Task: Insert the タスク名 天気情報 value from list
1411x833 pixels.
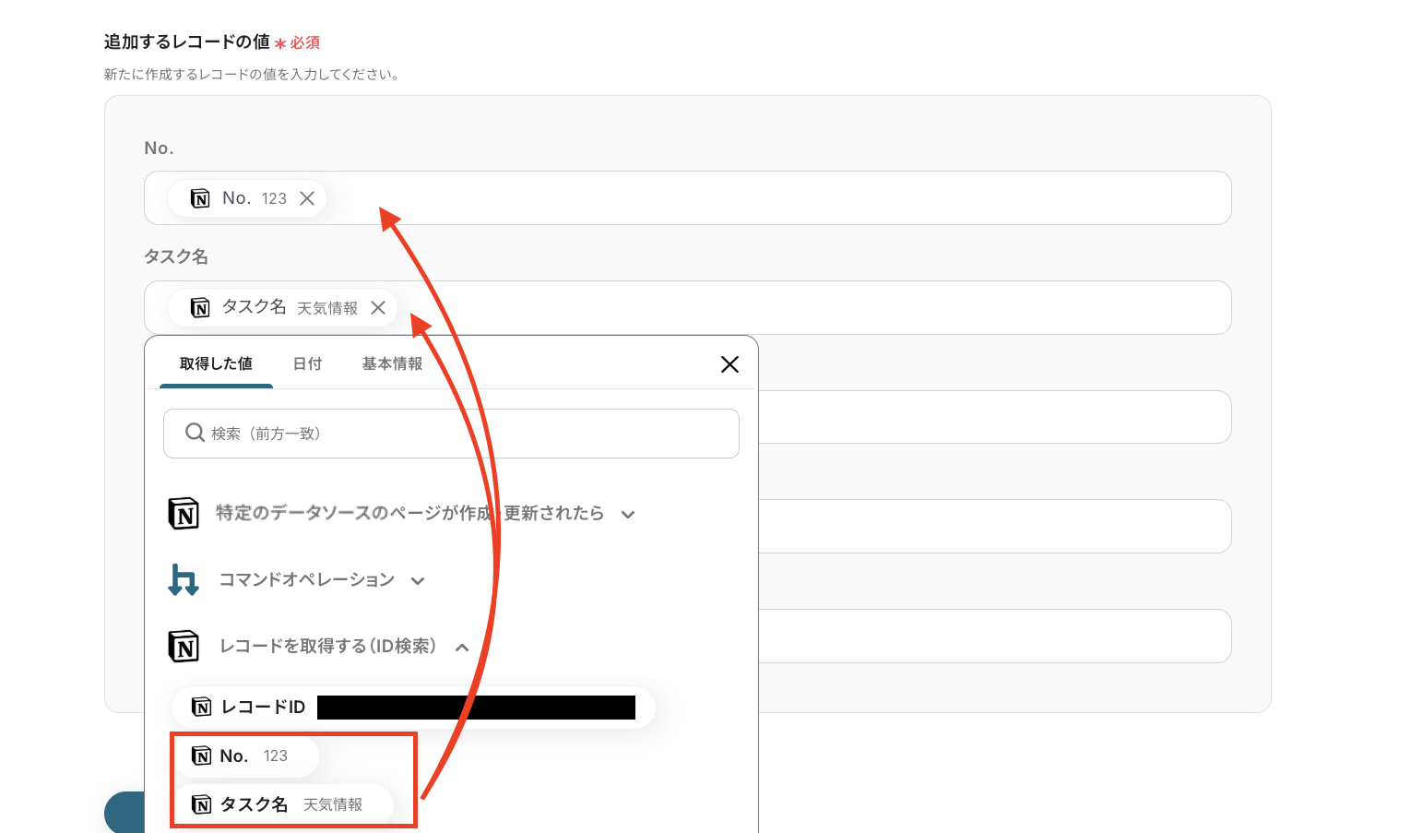Action: coord(283,804)
